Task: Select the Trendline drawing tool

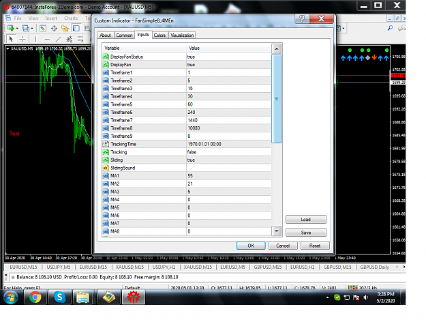Action: 58,39
